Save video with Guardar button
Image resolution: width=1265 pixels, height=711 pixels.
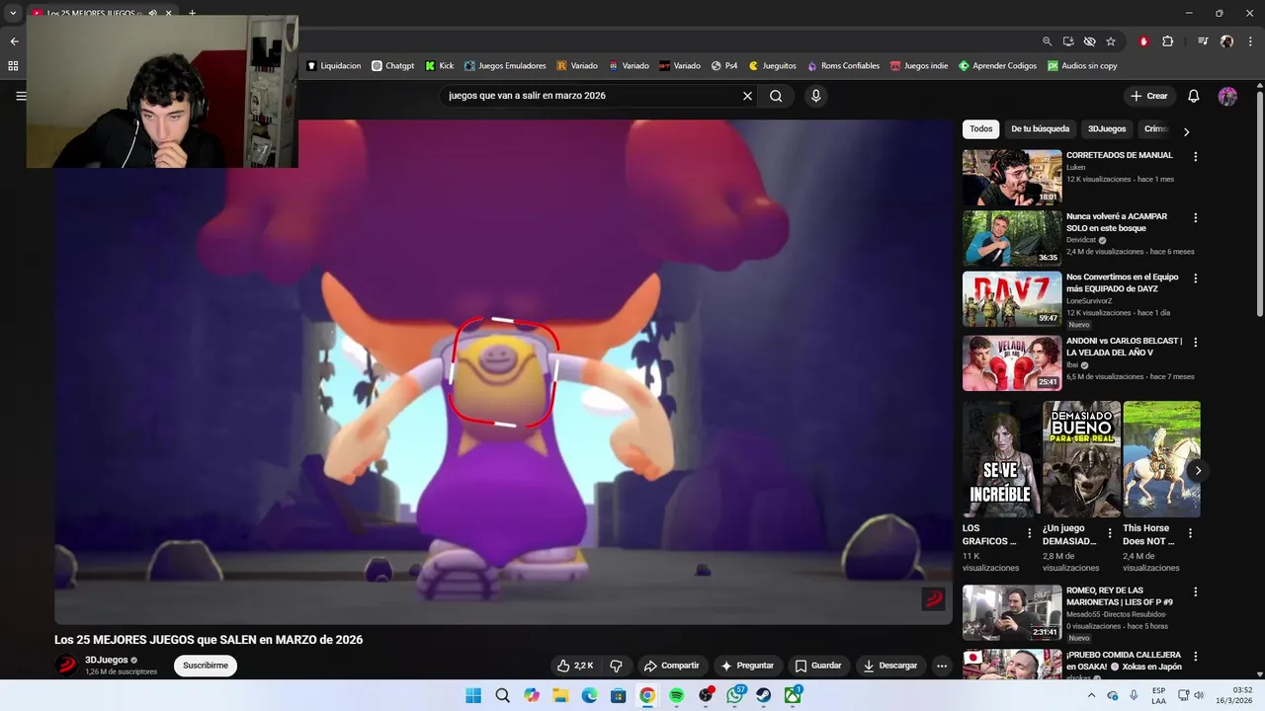click(818, 666)
